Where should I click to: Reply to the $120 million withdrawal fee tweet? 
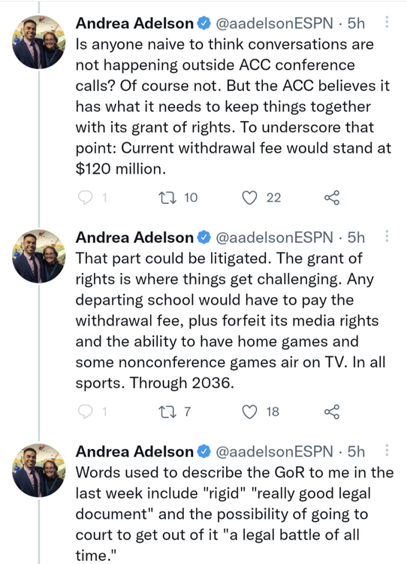click(86, 198)
